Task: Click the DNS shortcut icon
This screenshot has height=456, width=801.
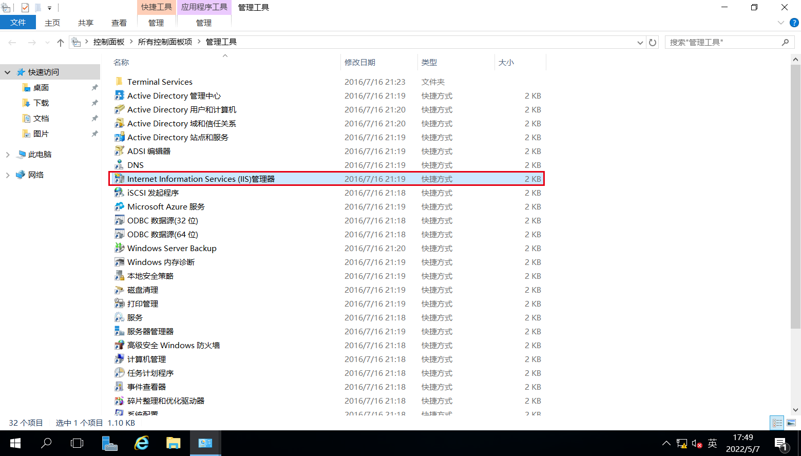Action: [x=119, y=165]
